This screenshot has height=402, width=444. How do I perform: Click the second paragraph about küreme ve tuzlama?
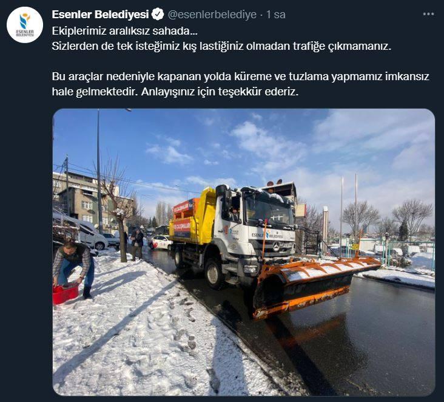pyautogui.click(x=241, y=84)
